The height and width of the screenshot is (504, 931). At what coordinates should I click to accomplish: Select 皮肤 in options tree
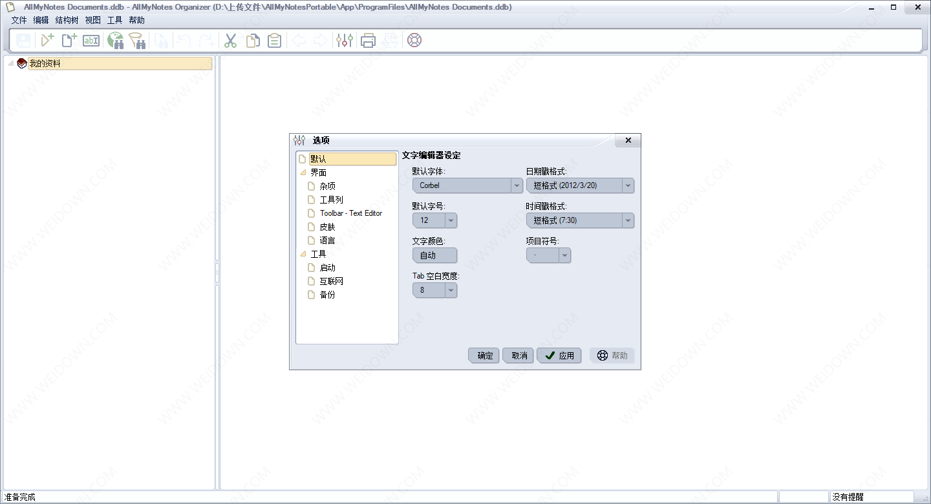click(328, 227)
